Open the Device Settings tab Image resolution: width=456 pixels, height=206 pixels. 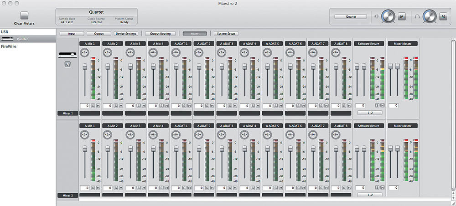coord(126,34)
